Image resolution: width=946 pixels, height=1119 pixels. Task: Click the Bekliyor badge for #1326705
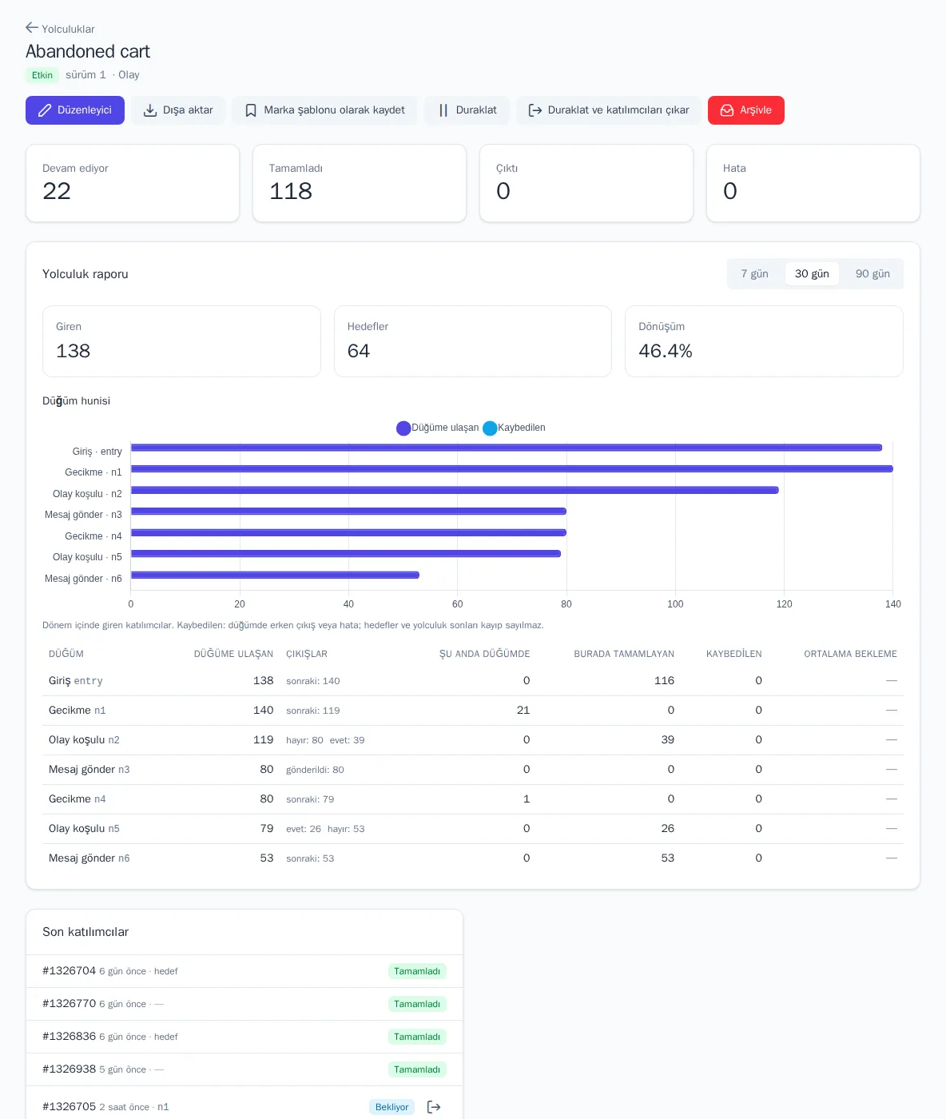(392, 1107)
